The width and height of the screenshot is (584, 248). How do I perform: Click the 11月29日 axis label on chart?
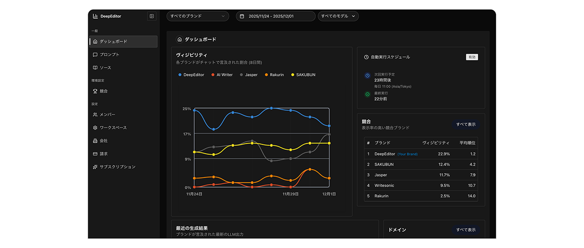291,194
